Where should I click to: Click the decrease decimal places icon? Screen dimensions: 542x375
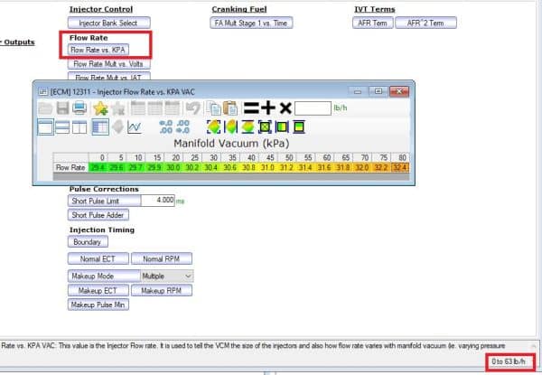[182, 127]
